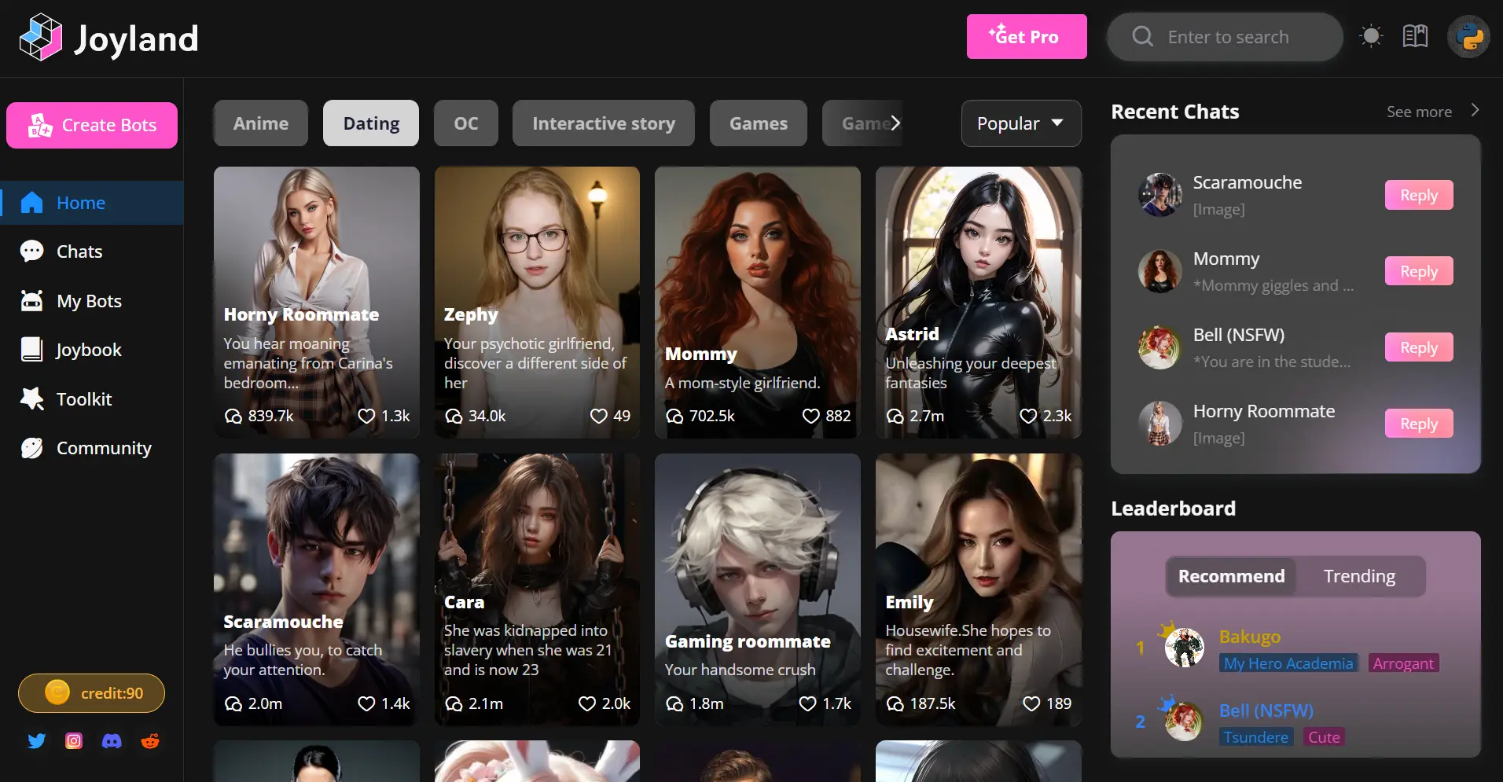Click the My Hero Academia tag

click(1288, 663)
